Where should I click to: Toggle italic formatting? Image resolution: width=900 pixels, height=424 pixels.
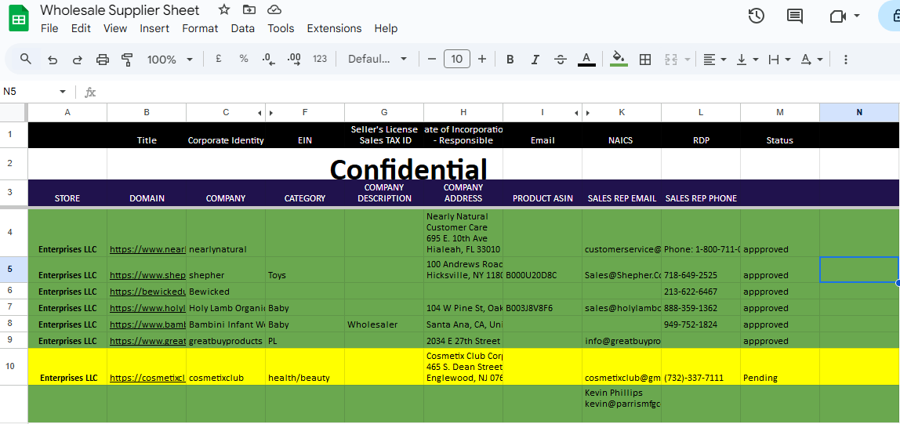point(535,59)
